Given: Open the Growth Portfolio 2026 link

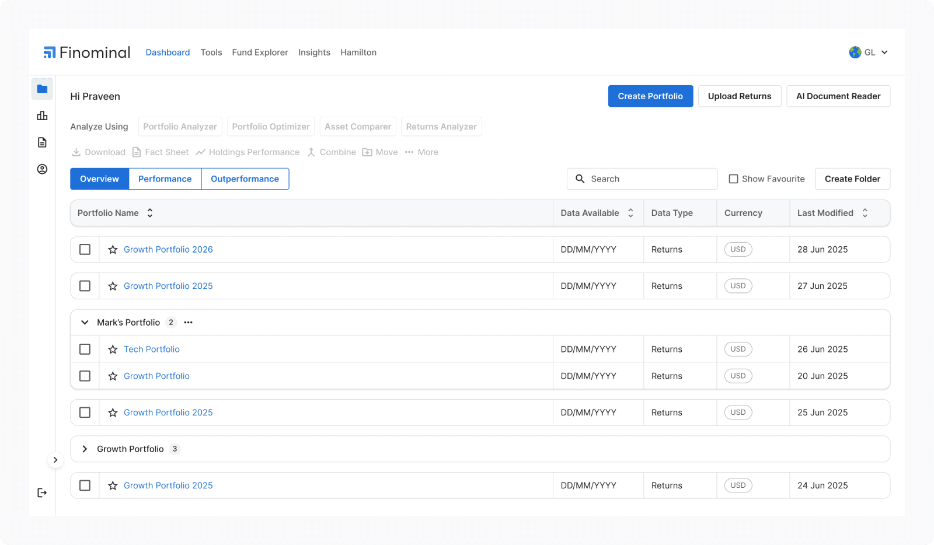Looking at the screenshot, I should click(x=168, y=250).
